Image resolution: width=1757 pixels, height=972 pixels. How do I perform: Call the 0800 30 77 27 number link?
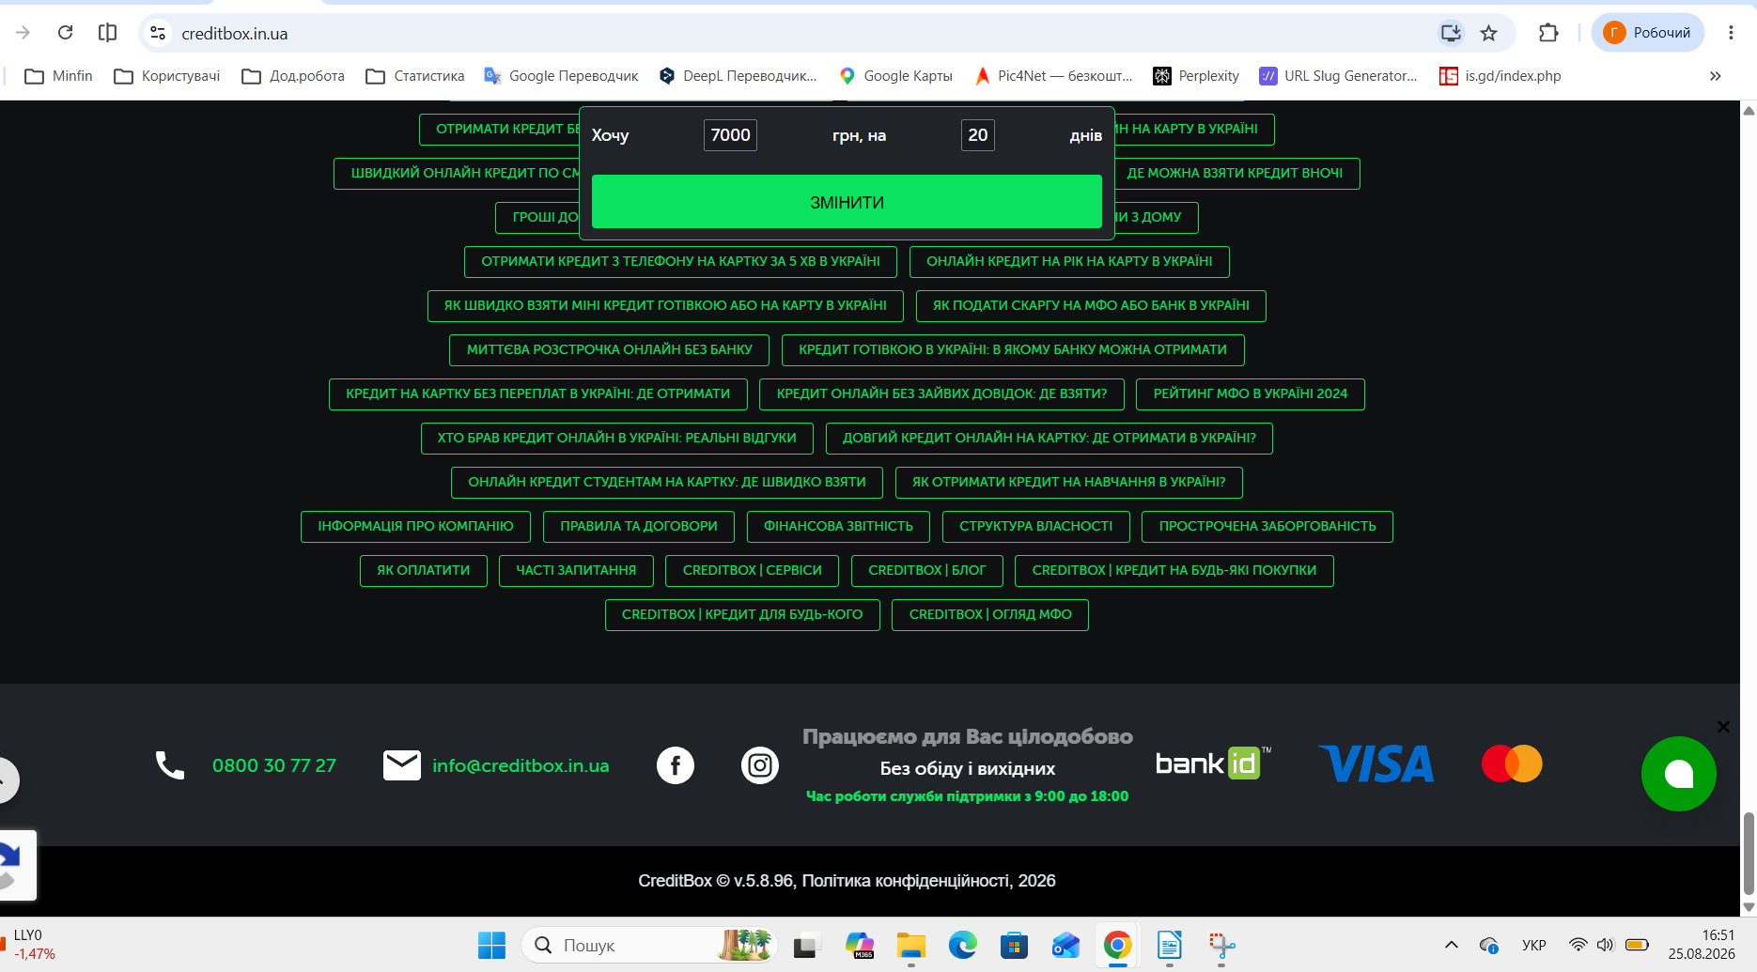(x=274, y=765)
